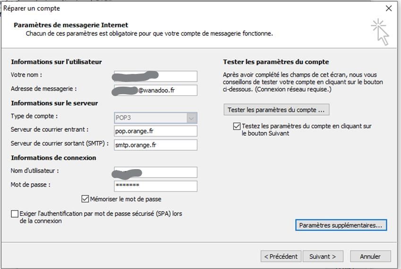The height and width of the screenshot is (269, 401).
Task: Click the wizard cursor icon in the header
Action: (381, 32)
